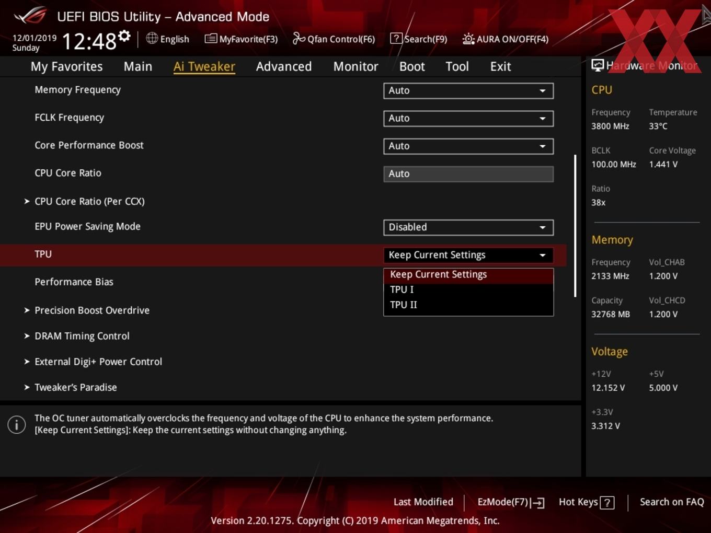The image size is (711, 533).
Task: Click the globe language icon
Action: (x=152, y=38)
